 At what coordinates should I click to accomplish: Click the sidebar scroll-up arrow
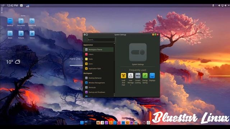tap(114, 43)
